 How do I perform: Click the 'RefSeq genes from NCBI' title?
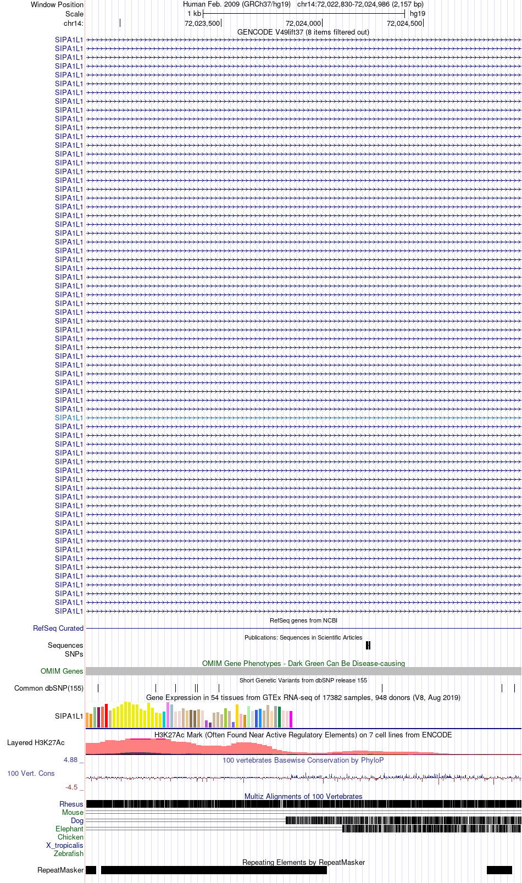point(303,620)
